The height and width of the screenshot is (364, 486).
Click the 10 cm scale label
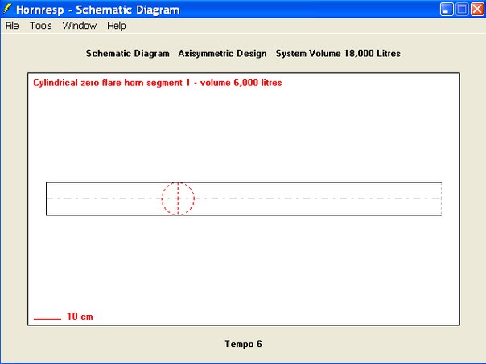(80, 317)
